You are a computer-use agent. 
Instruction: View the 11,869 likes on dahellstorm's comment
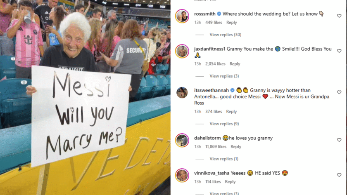tap(216, 147)
